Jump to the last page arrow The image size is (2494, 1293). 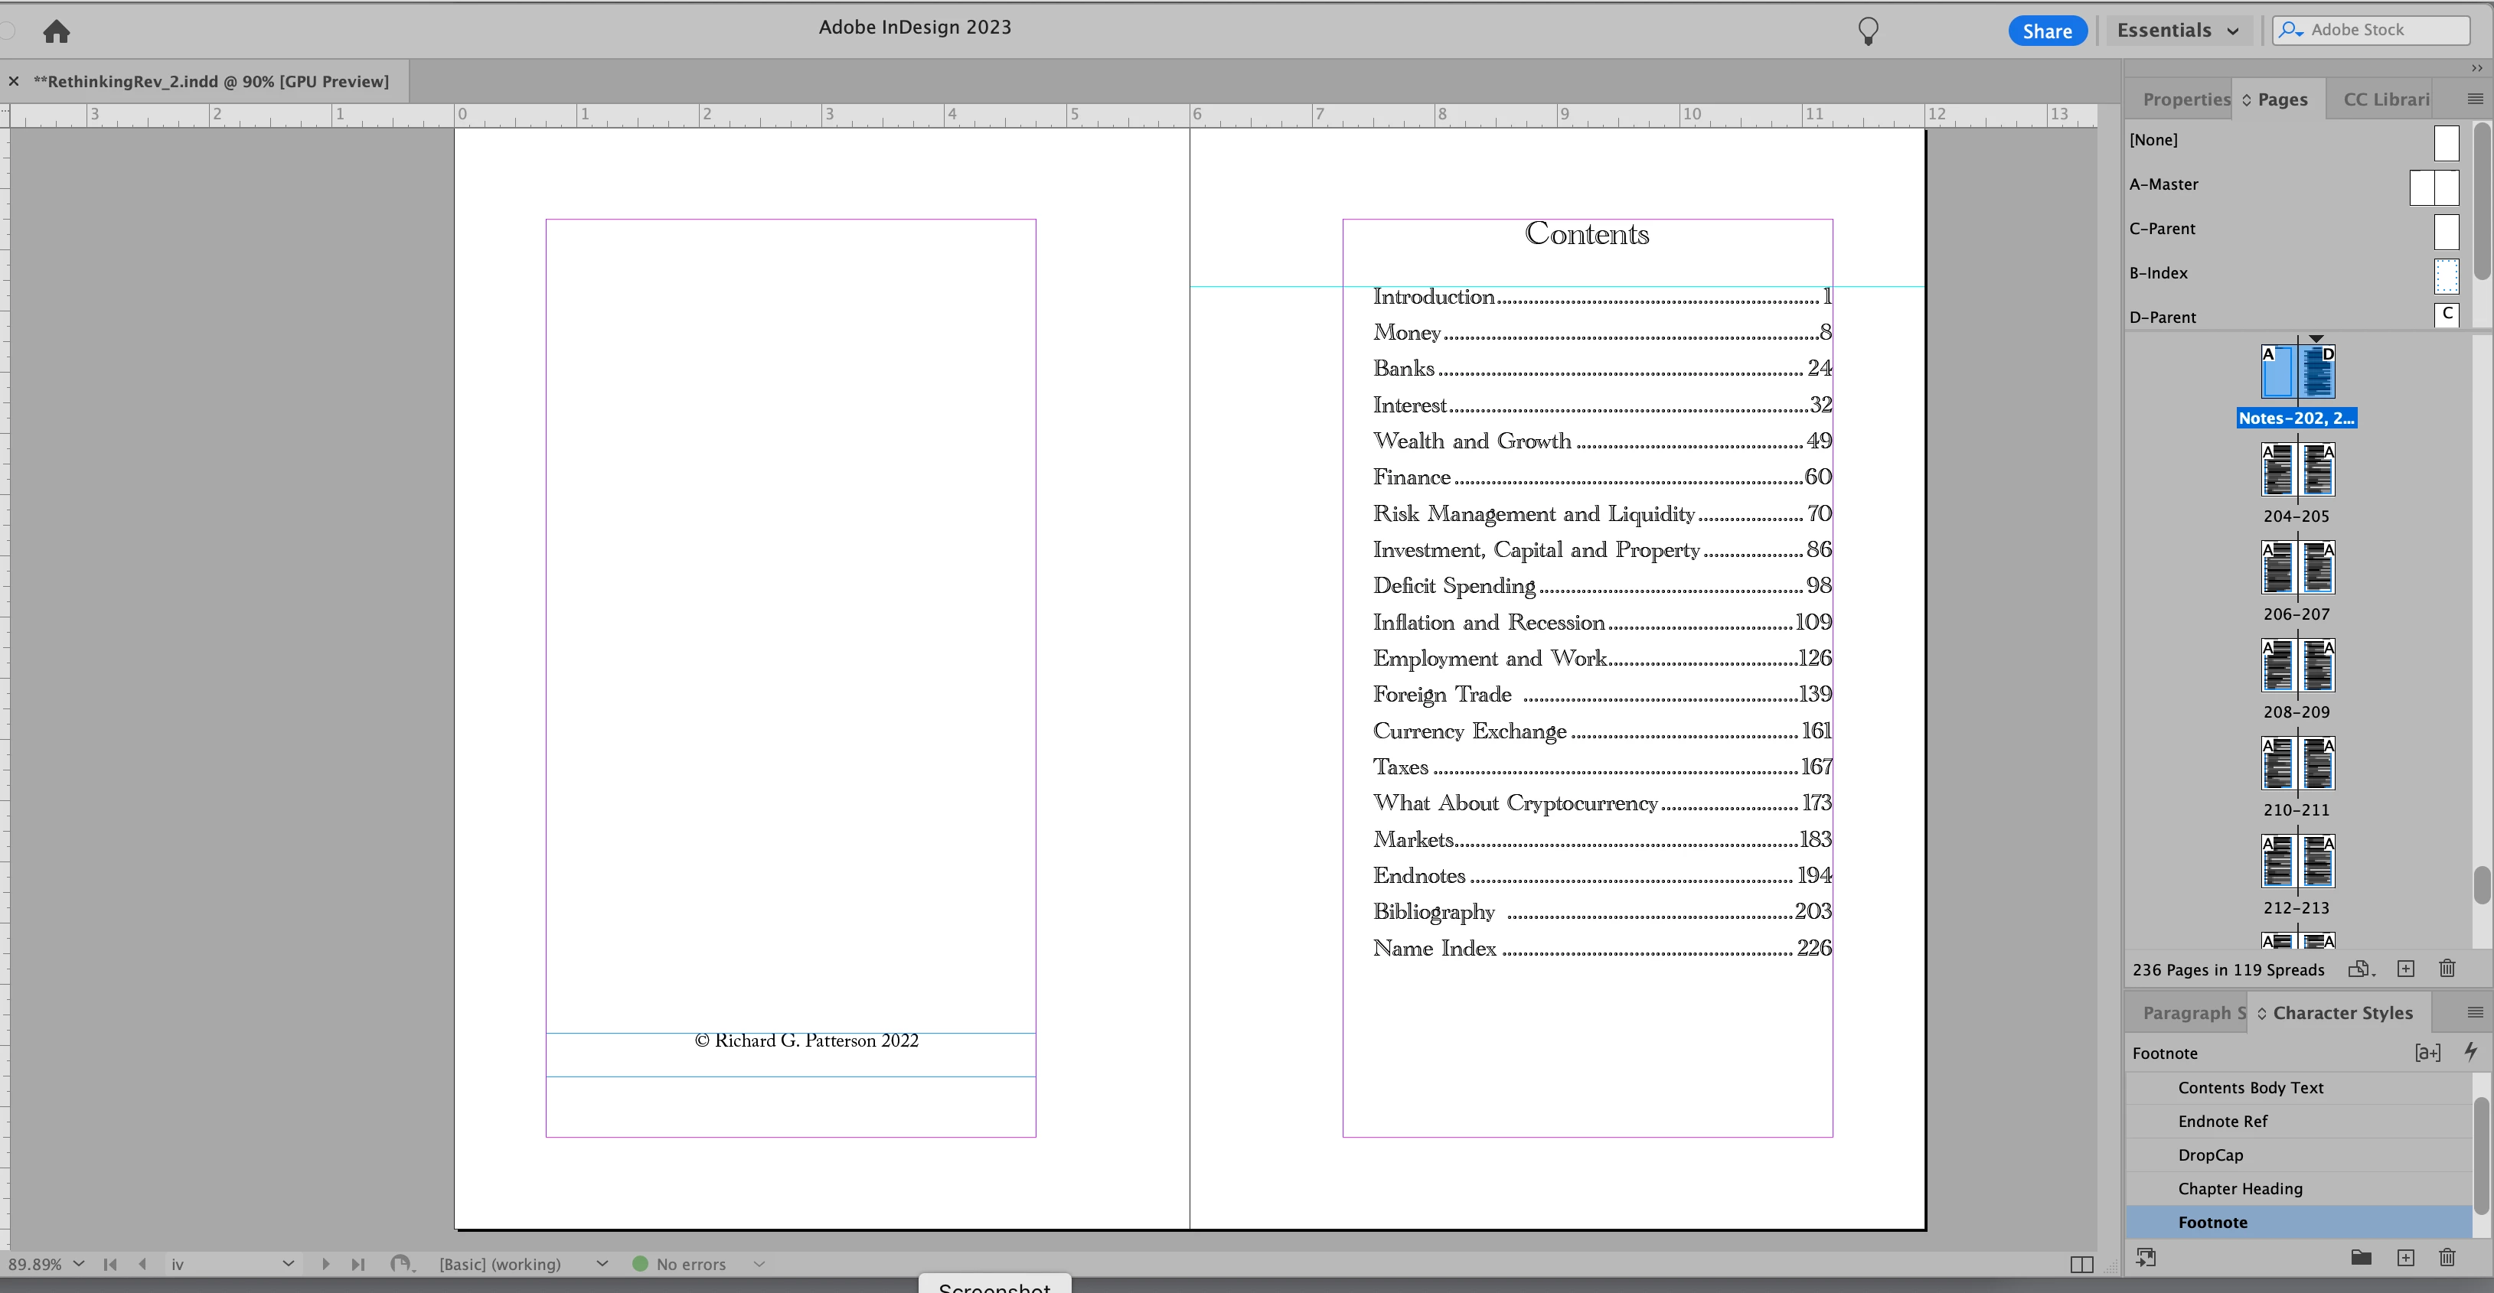pos(358,1264)
